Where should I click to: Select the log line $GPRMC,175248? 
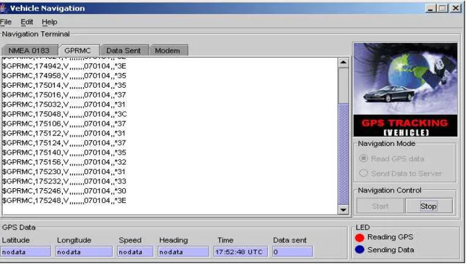pyautogui.click(x=64, y=201)
